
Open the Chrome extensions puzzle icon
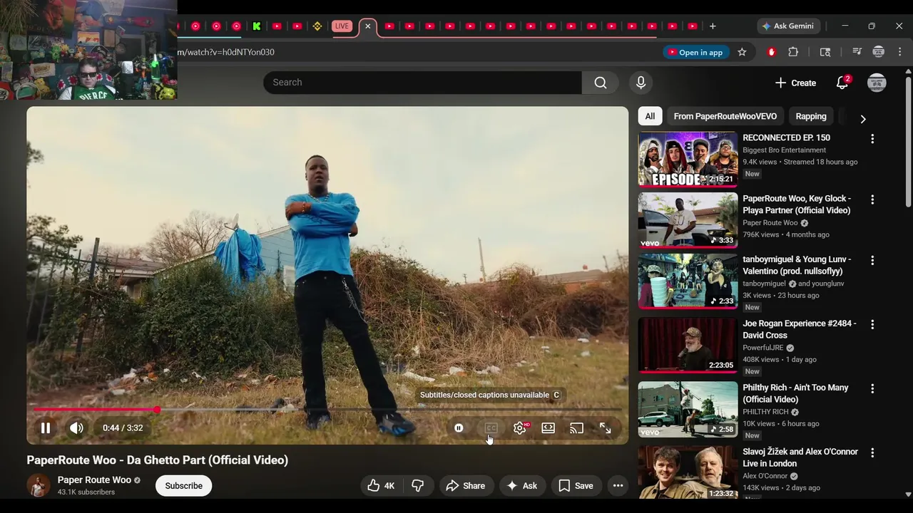click(x=793, y=52)
